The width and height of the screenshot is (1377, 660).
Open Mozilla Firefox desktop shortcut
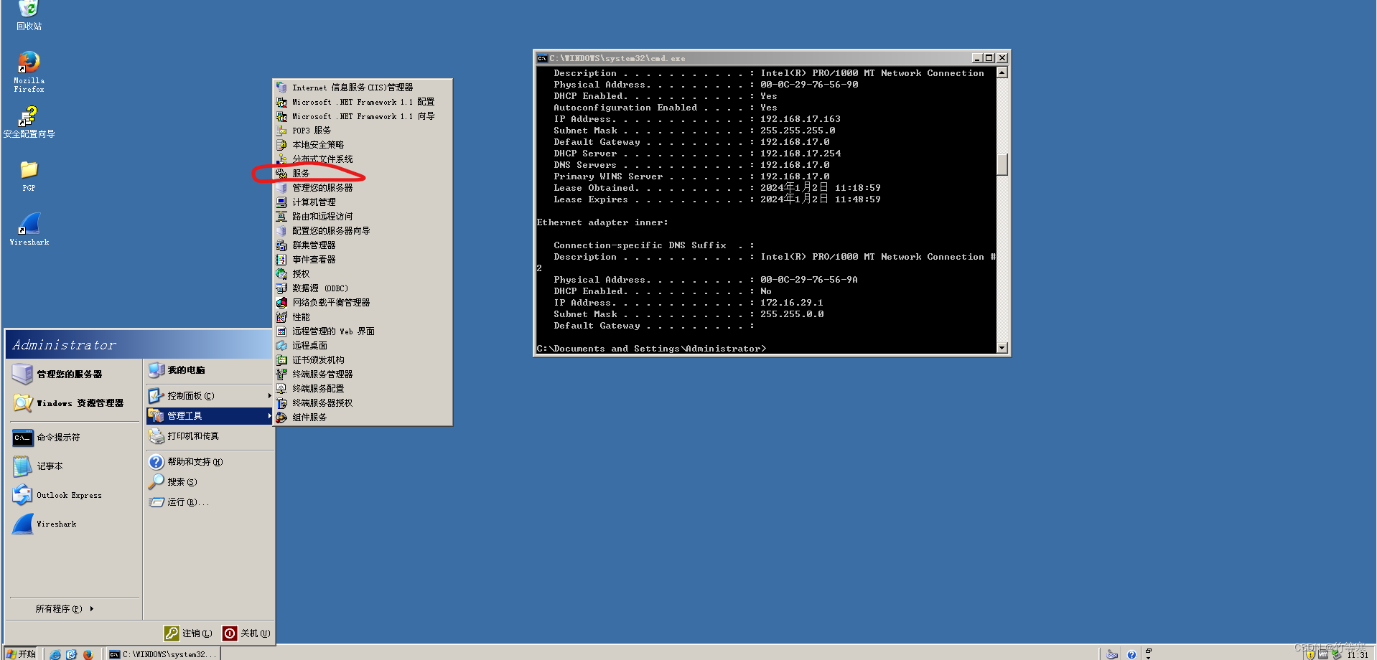point(29,72)
